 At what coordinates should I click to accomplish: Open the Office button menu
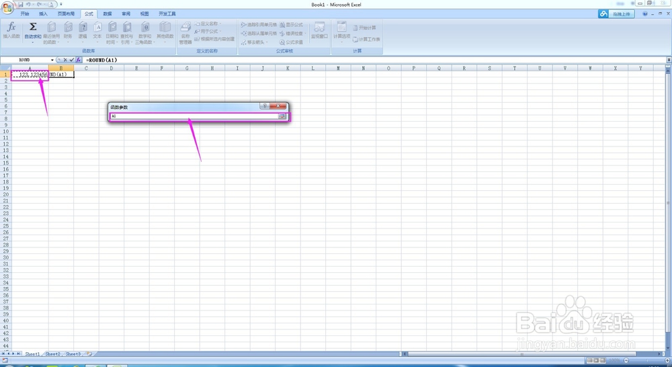7,7
